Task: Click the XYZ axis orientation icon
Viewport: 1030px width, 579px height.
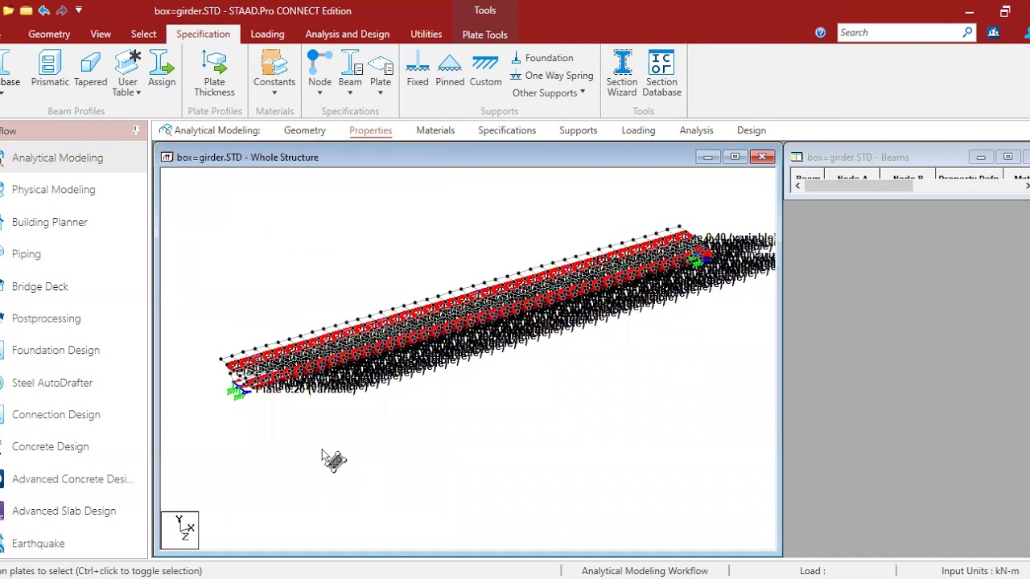Action: (x=179, y=530)
